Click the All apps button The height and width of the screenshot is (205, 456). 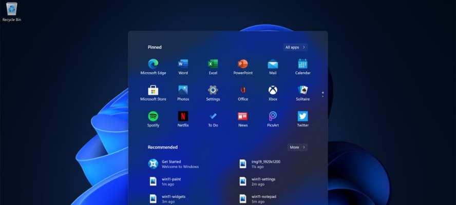coord(295,47)
